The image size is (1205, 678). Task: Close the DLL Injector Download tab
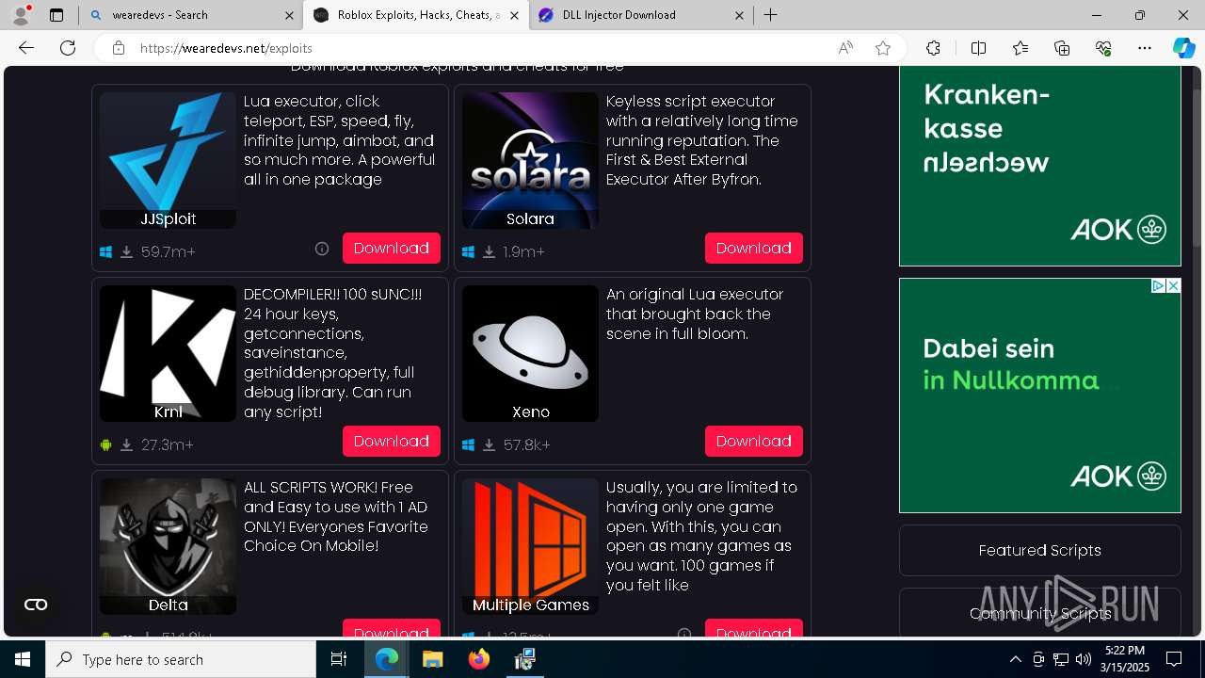point(739,15)
